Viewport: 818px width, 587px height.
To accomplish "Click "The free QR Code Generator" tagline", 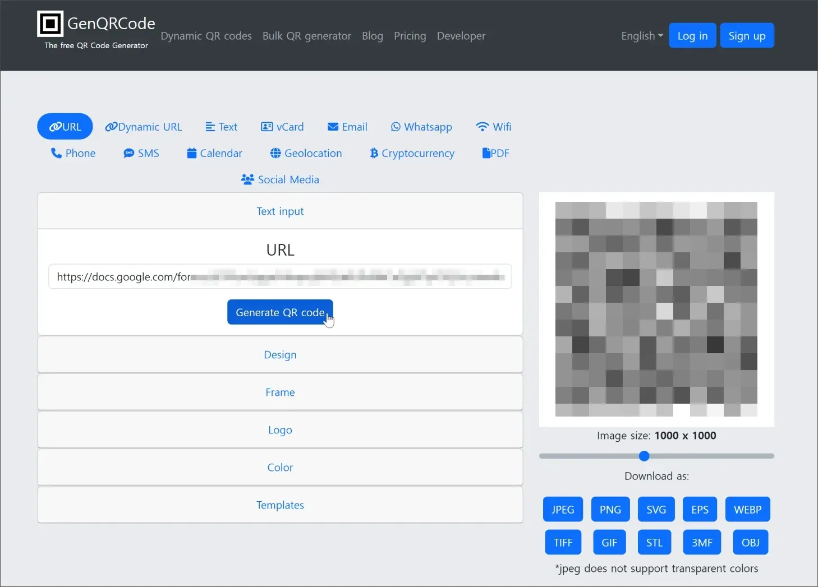I will 96,45.
